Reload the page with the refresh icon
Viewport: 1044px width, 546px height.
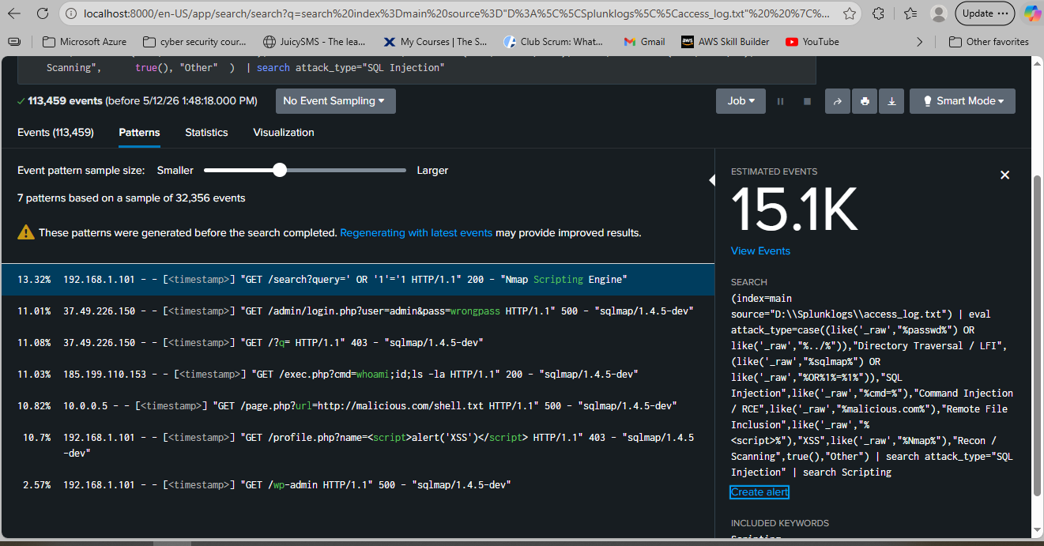pos(43,13)
